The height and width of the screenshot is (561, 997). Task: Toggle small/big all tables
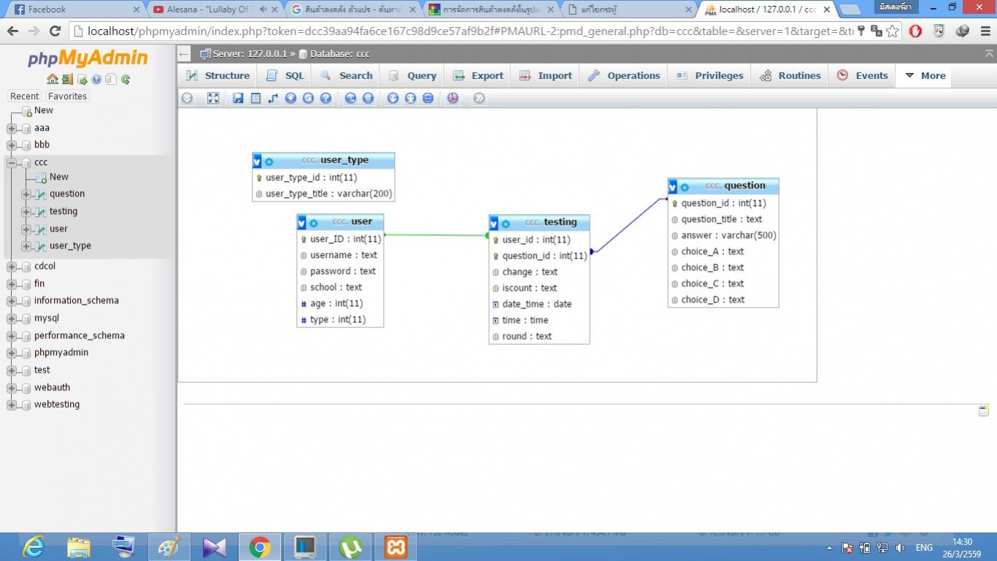[x=393, y=98]
